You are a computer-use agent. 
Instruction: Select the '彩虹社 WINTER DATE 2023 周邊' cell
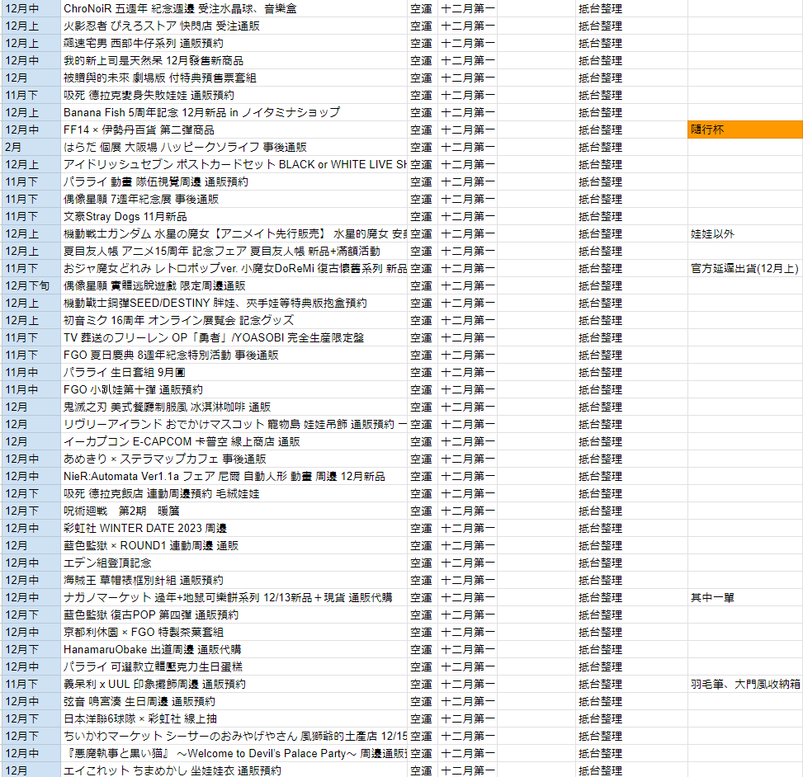coord(234,528)
